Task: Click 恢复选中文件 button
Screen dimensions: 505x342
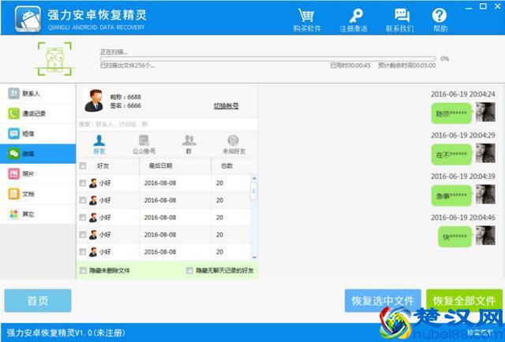Action: pos(383,301)
